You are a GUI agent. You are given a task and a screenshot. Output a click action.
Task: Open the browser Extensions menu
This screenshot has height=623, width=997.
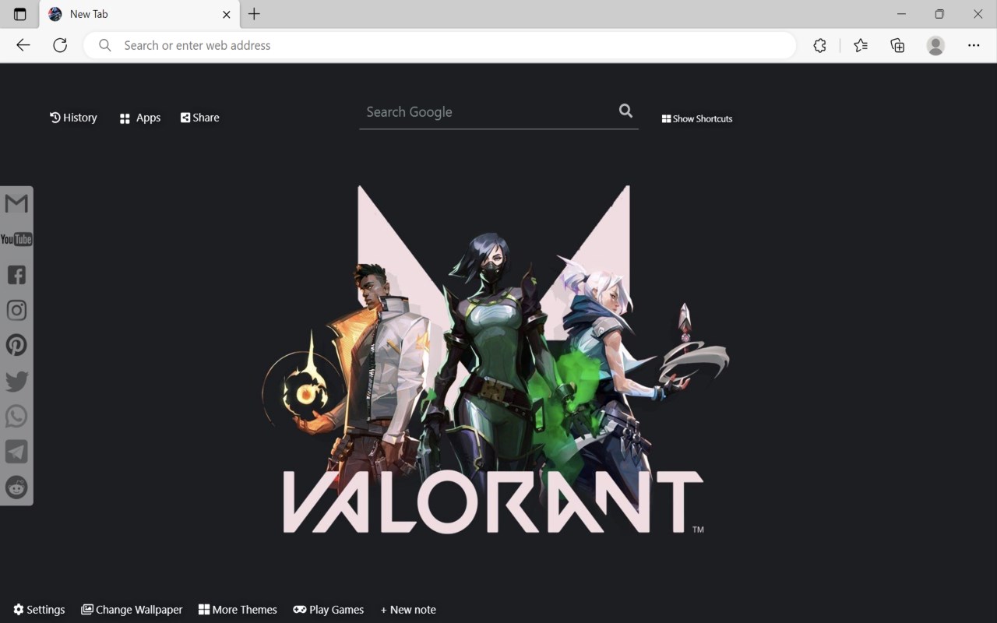pyautogui.click(x=819, y=45)
